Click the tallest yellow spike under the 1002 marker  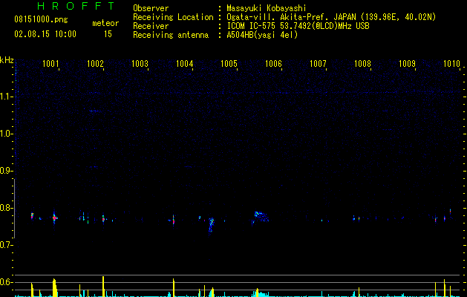point(103,287)
